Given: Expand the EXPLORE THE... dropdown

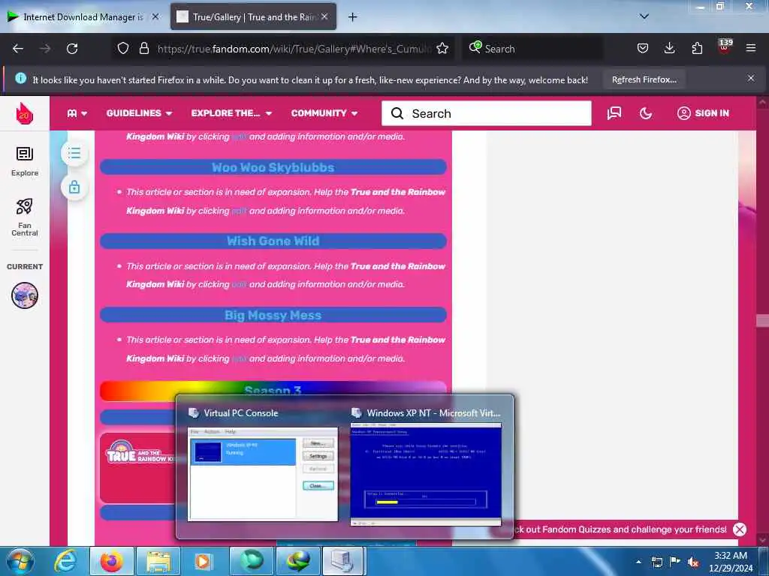Looking at the screenshot, I should 231,113.
